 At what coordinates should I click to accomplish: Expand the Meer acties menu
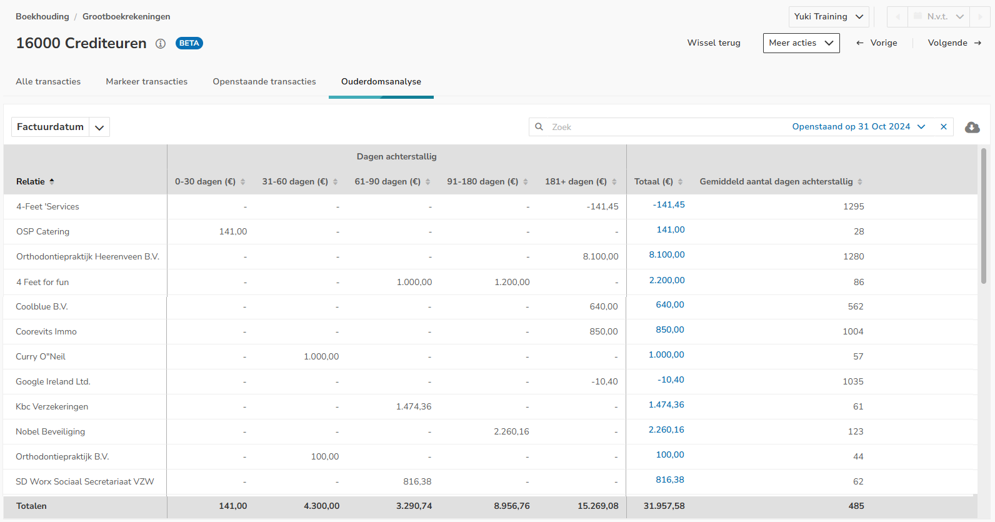(x=801, y=43)
